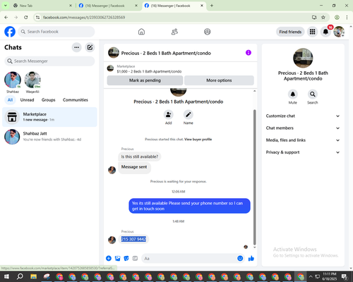Open the View buyer profile link

point(198,140)
